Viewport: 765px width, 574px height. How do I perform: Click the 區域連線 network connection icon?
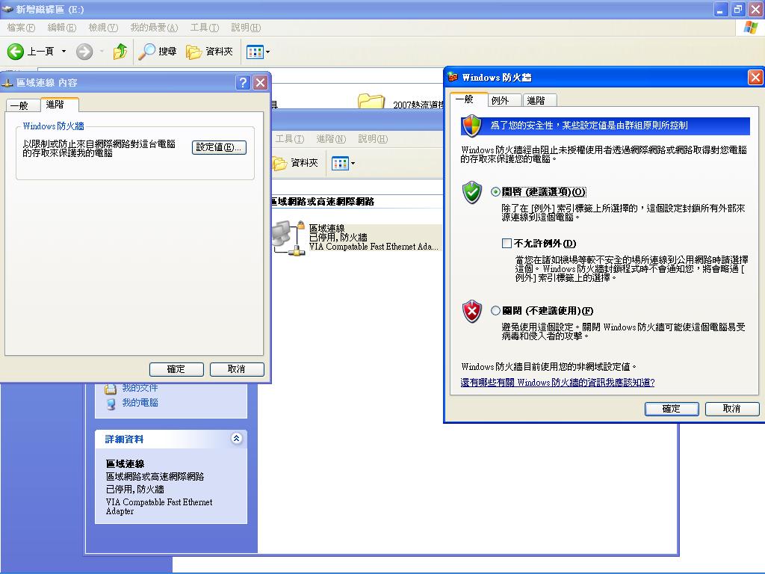tap(288, 238)
